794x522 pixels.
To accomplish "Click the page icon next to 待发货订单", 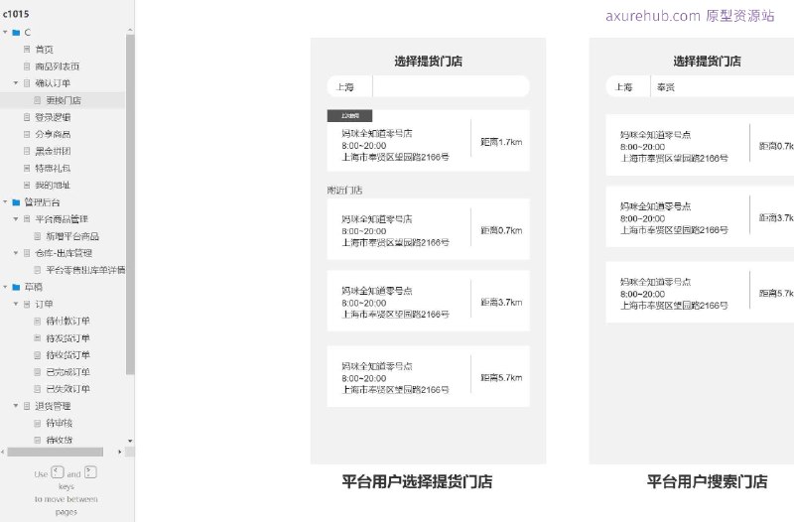I will [37, 337].
